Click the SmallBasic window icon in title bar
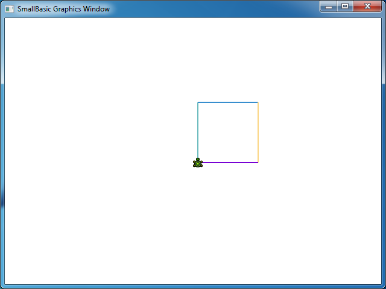 [x=10, y=9]
